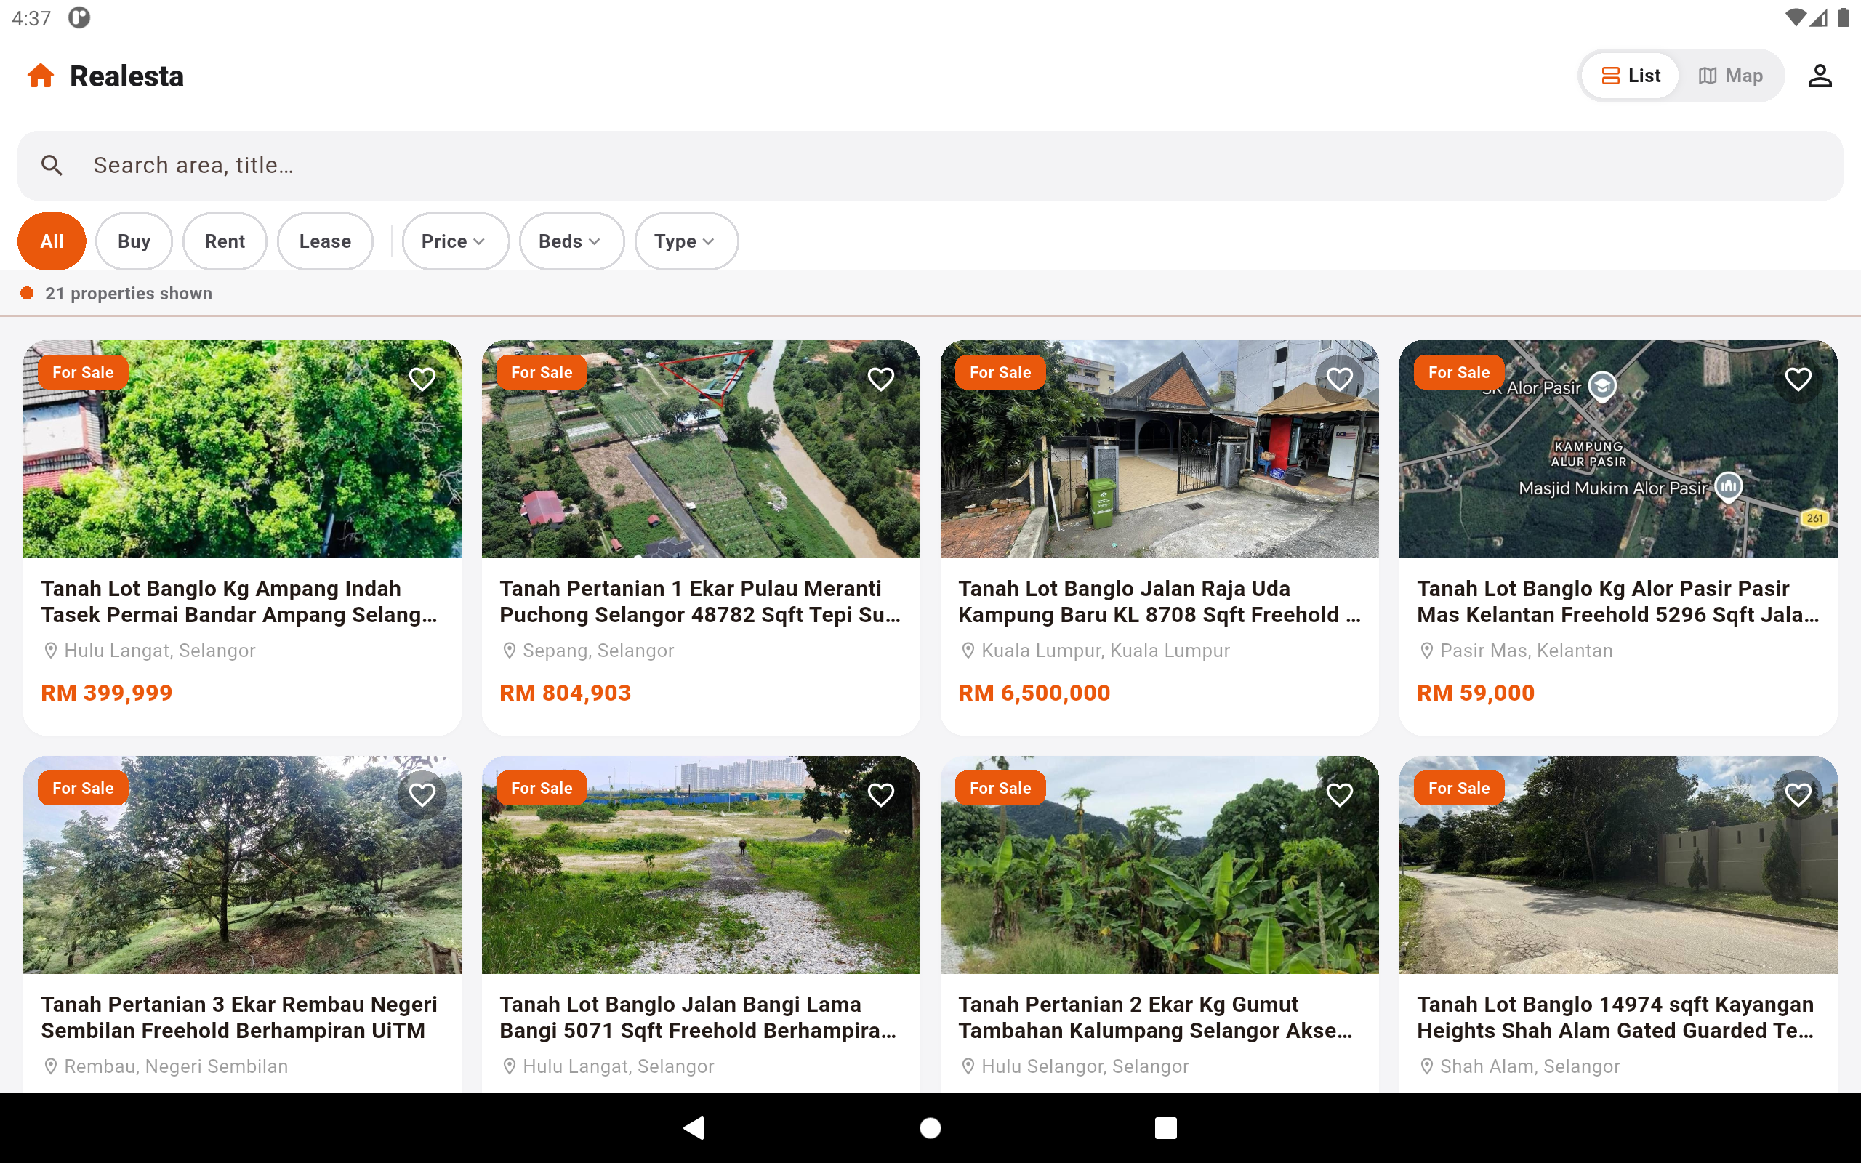The image size is (1861, 1163).
Task: Tap the Android back navigation button
Action: point(694,1127)
